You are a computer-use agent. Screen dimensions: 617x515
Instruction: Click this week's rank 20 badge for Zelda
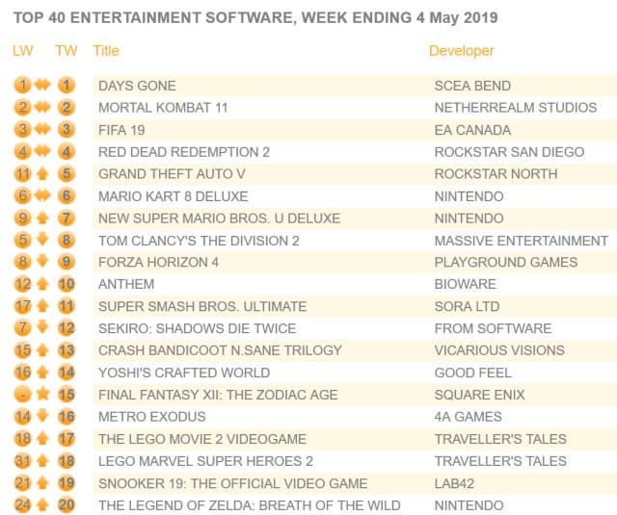66,505
